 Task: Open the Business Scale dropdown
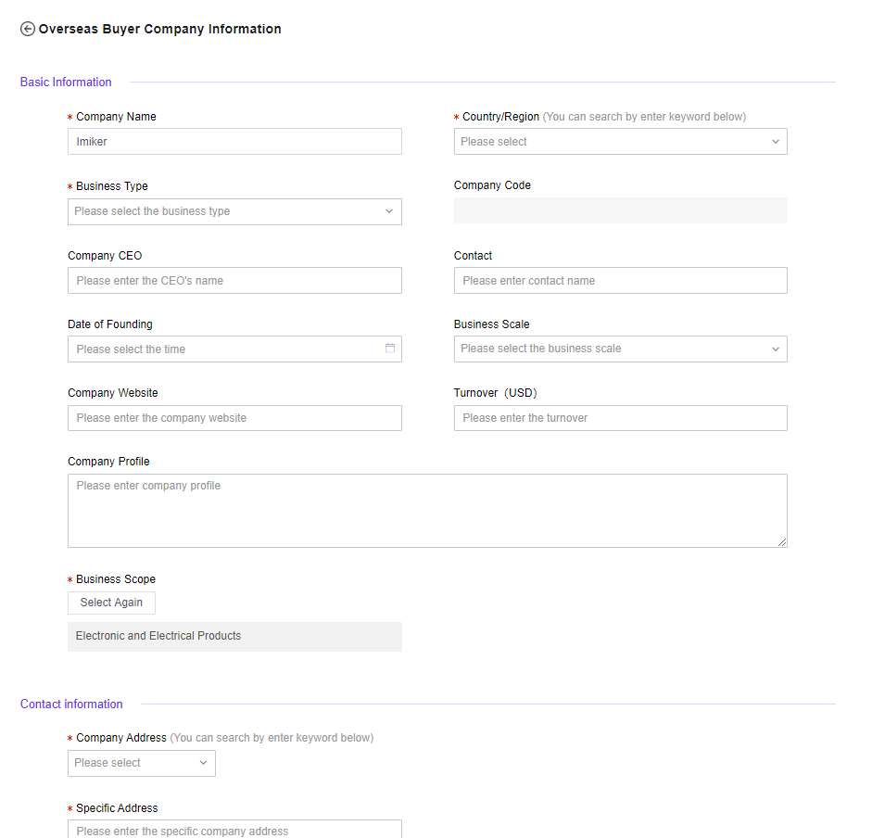[x=612, y=349]
